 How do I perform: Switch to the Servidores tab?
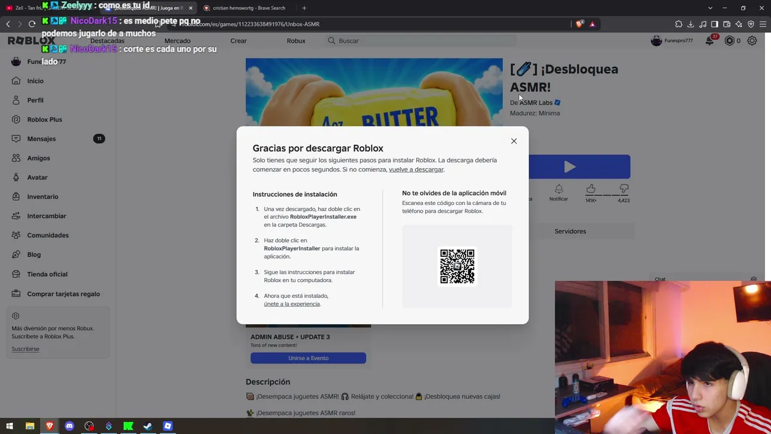pos(570,231)
